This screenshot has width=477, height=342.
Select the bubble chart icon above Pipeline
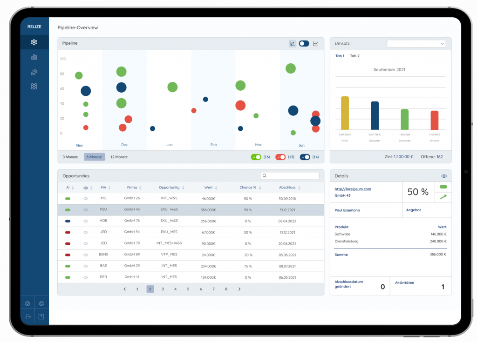click(x=293, y=43)
